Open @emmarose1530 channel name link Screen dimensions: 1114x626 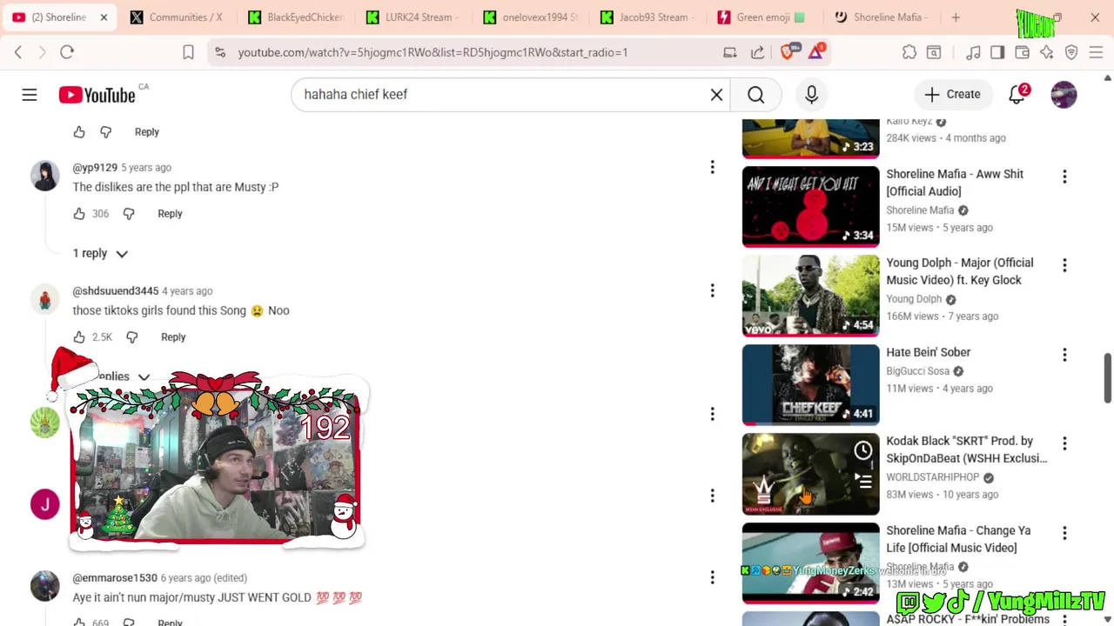(x=115, y=577)
